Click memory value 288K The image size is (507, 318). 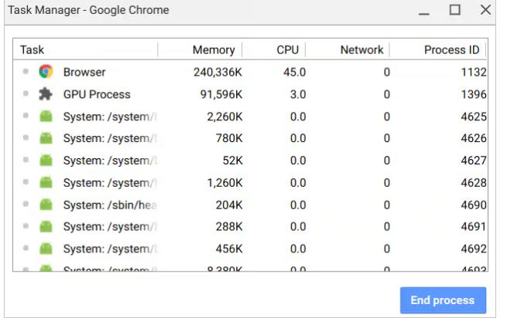point(229,227)
